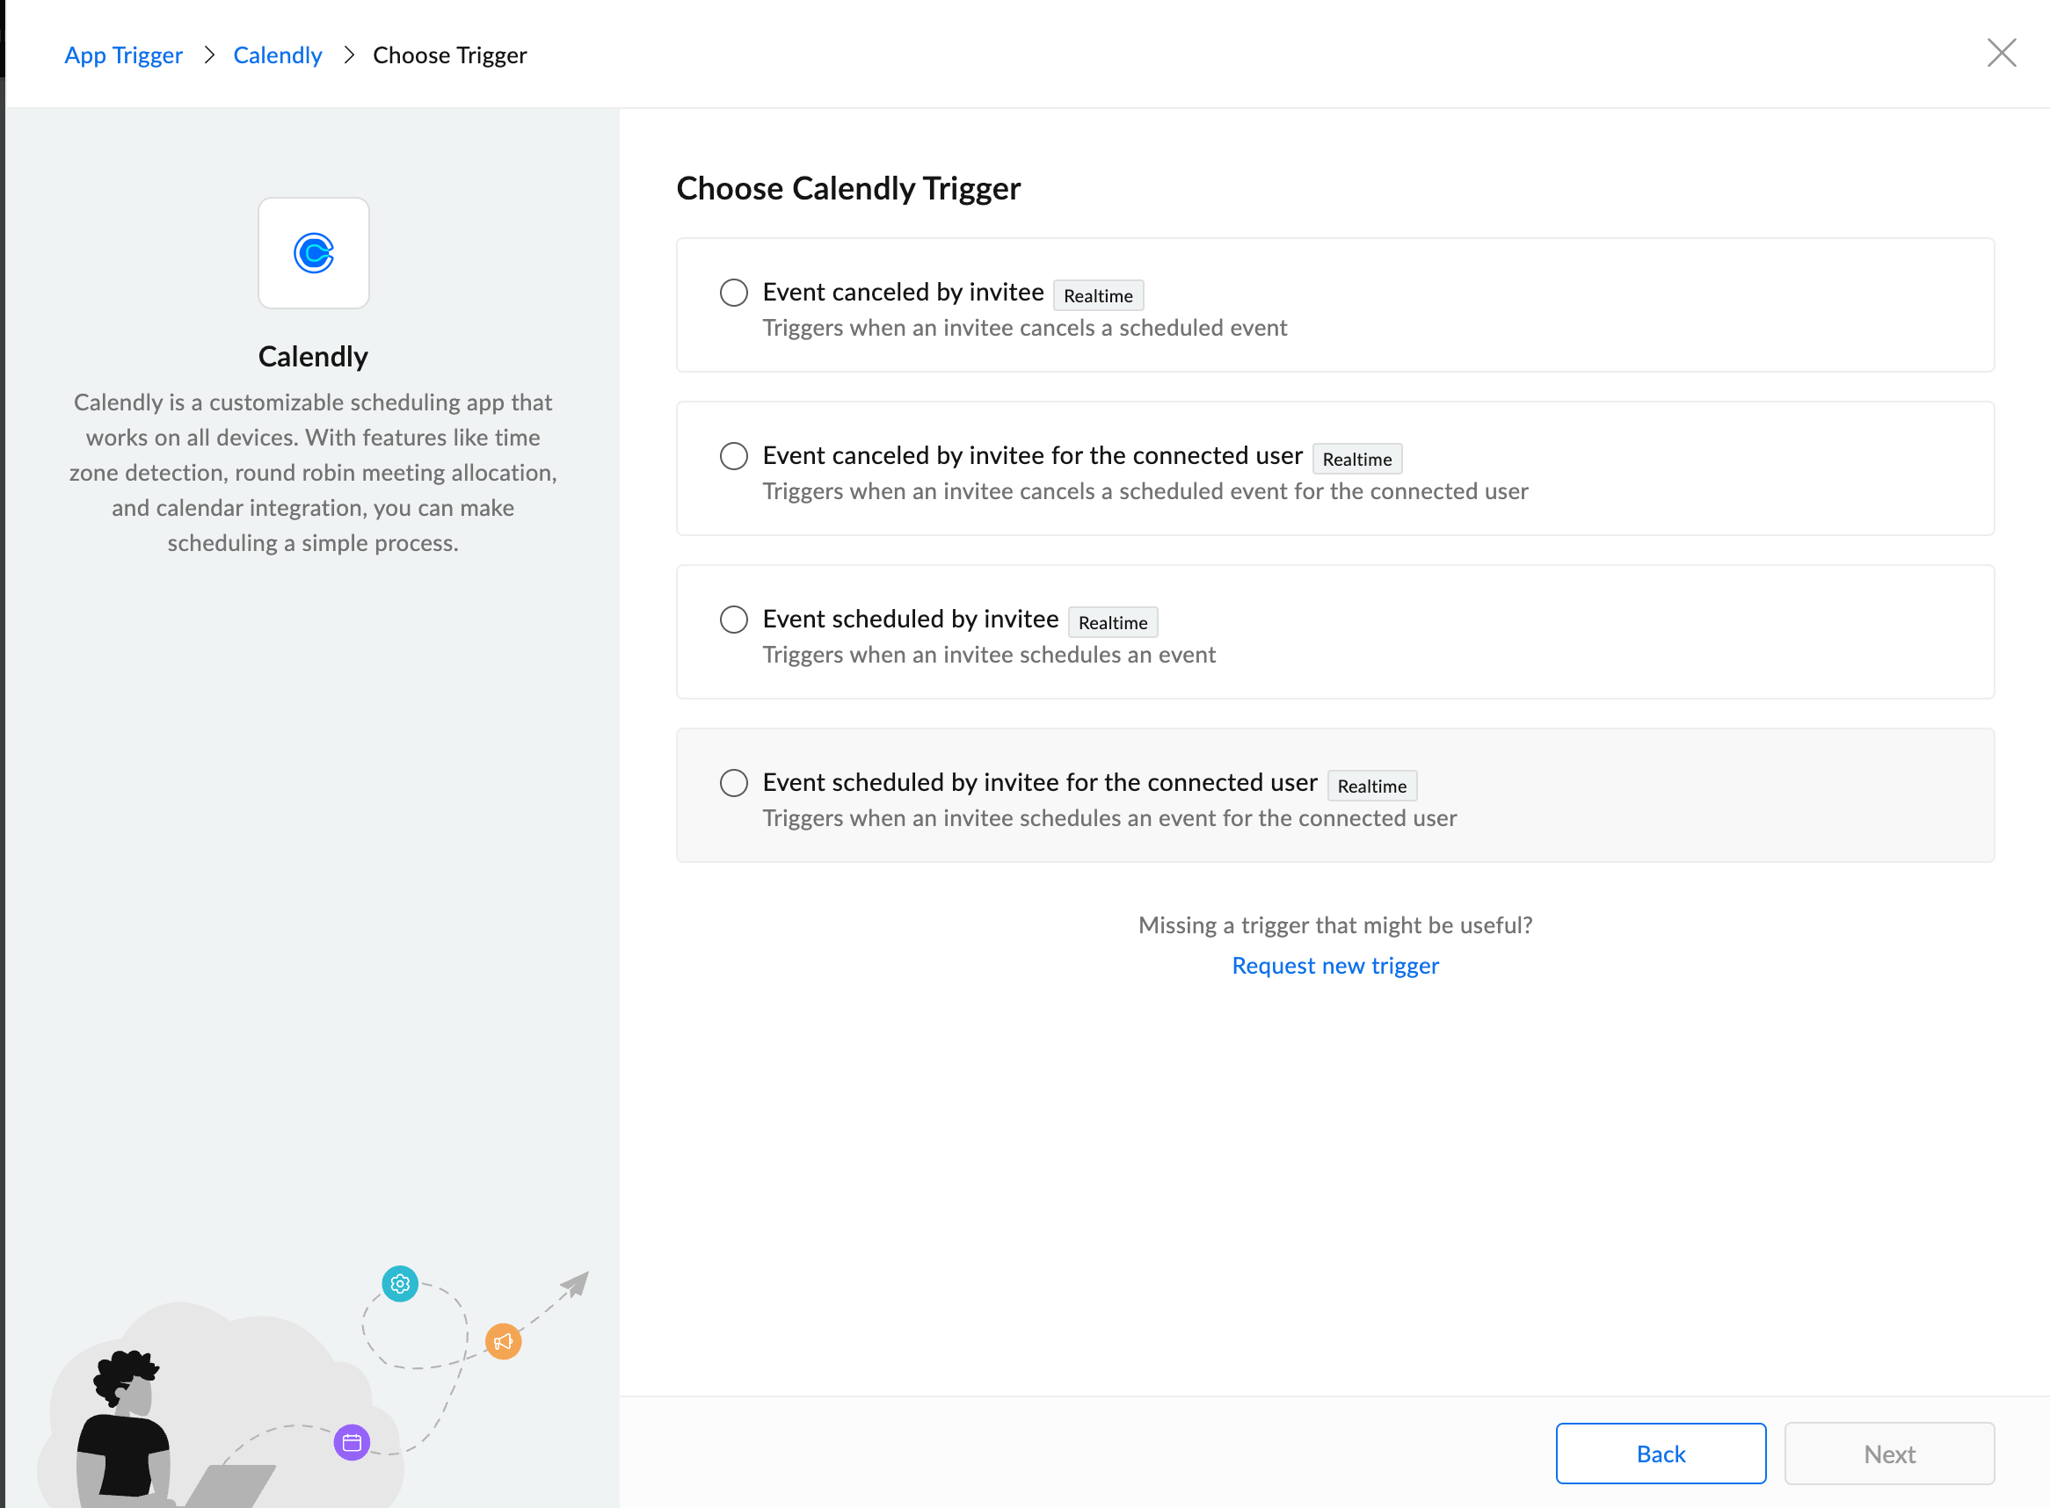Click the teal gear icon in illustration
2050x1508 pixels.
pos(400,1283)
